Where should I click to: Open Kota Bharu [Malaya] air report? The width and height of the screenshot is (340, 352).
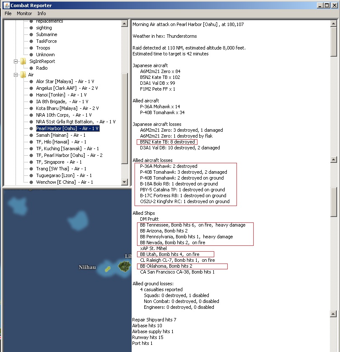[67, 108]
